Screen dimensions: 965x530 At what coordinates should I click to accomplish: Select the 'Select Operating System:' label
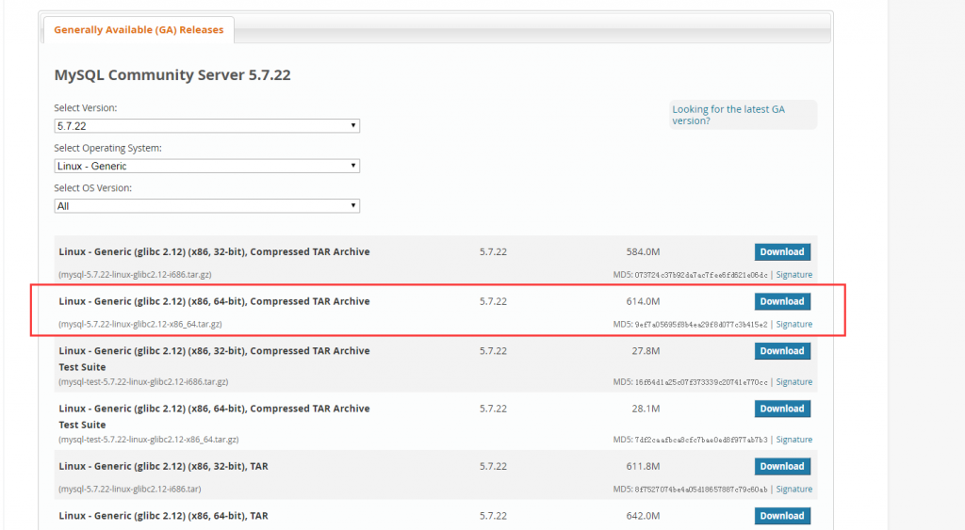click(x=107, y=148)
